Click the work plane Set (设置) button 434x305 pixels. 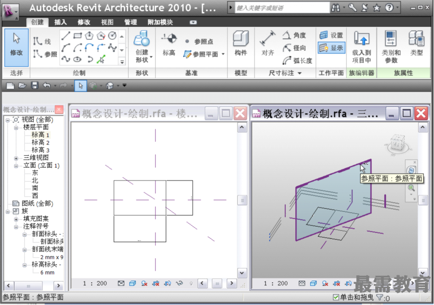click(331, 35)
